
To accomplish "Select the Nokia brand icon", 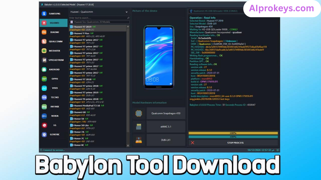I will coord(44,116).
